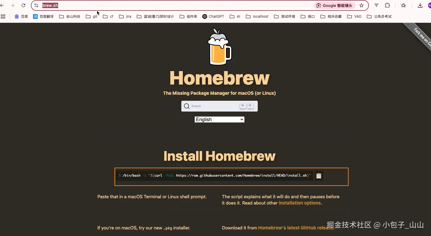Open the git bookmark folder

[91, 16]
